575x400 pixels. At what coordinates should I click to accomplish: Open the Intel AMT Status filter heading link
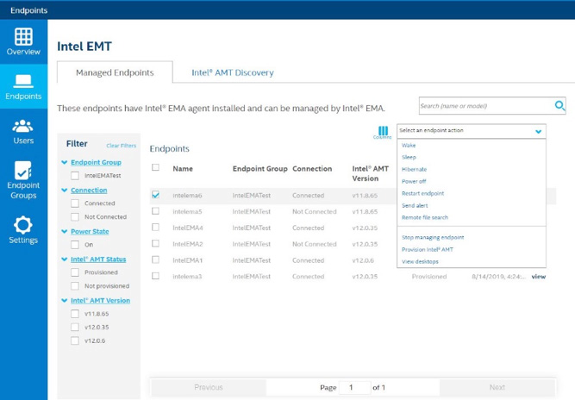98,259
